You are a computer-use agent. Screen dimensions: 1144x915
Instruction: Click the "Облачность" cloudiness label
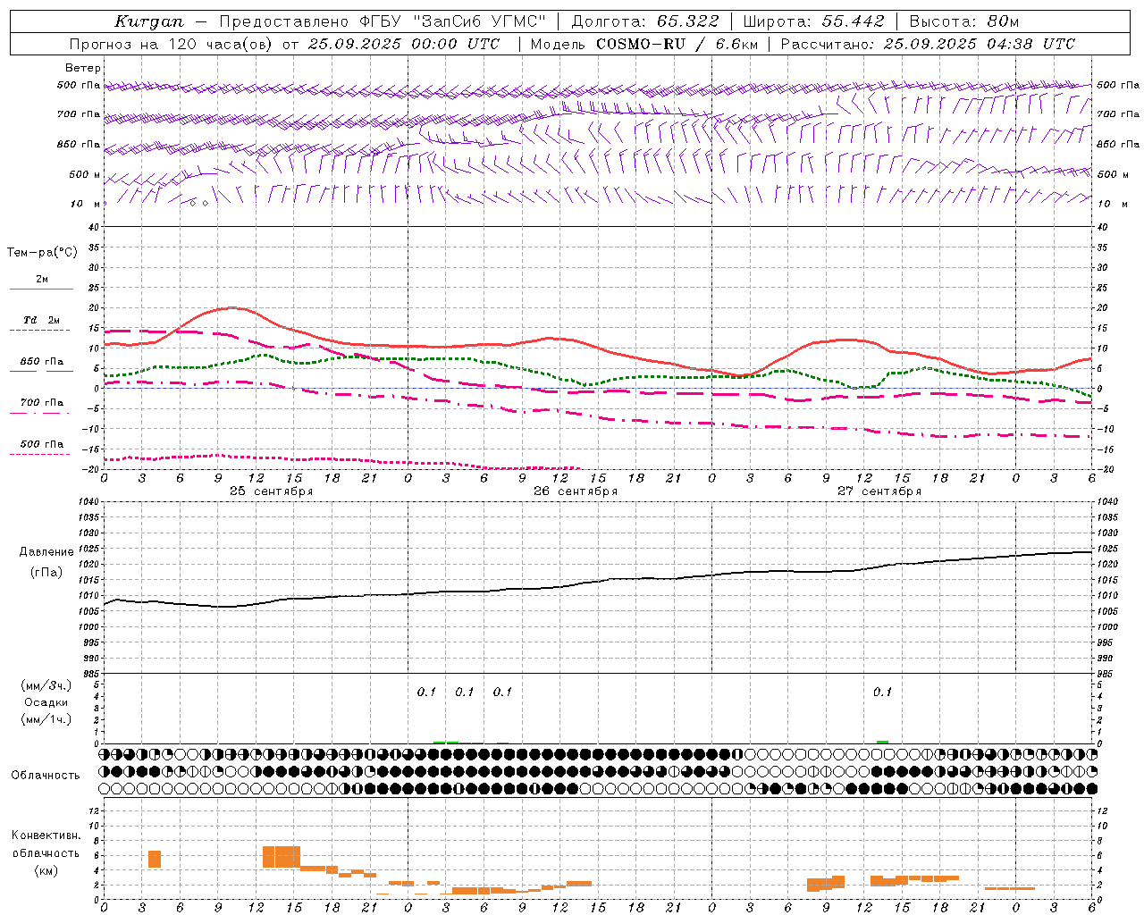(x=46, y=776)
